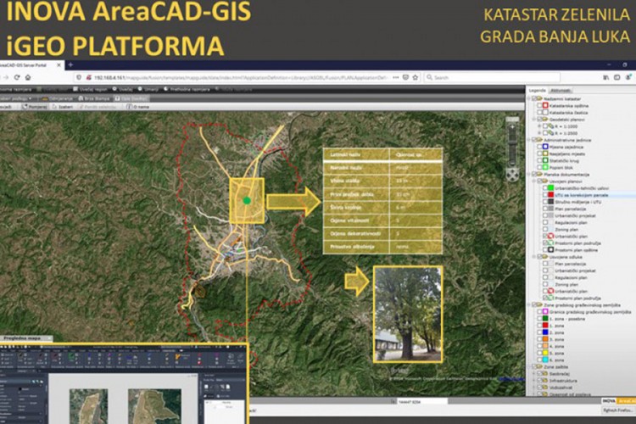636x424 pixels.
Task: Collapse the Administrativne jedinice group
Action: [x=528, y=140]
